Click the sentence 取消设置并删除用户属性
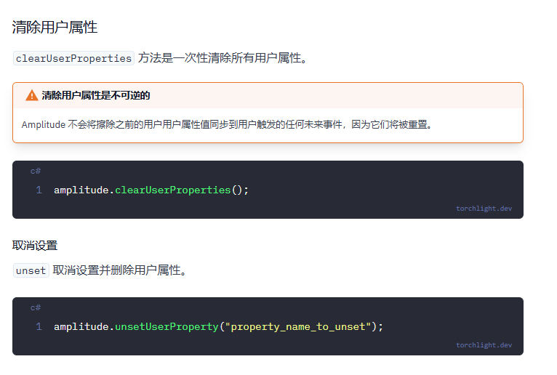This screenshot has width=557, height=375. 120,270
